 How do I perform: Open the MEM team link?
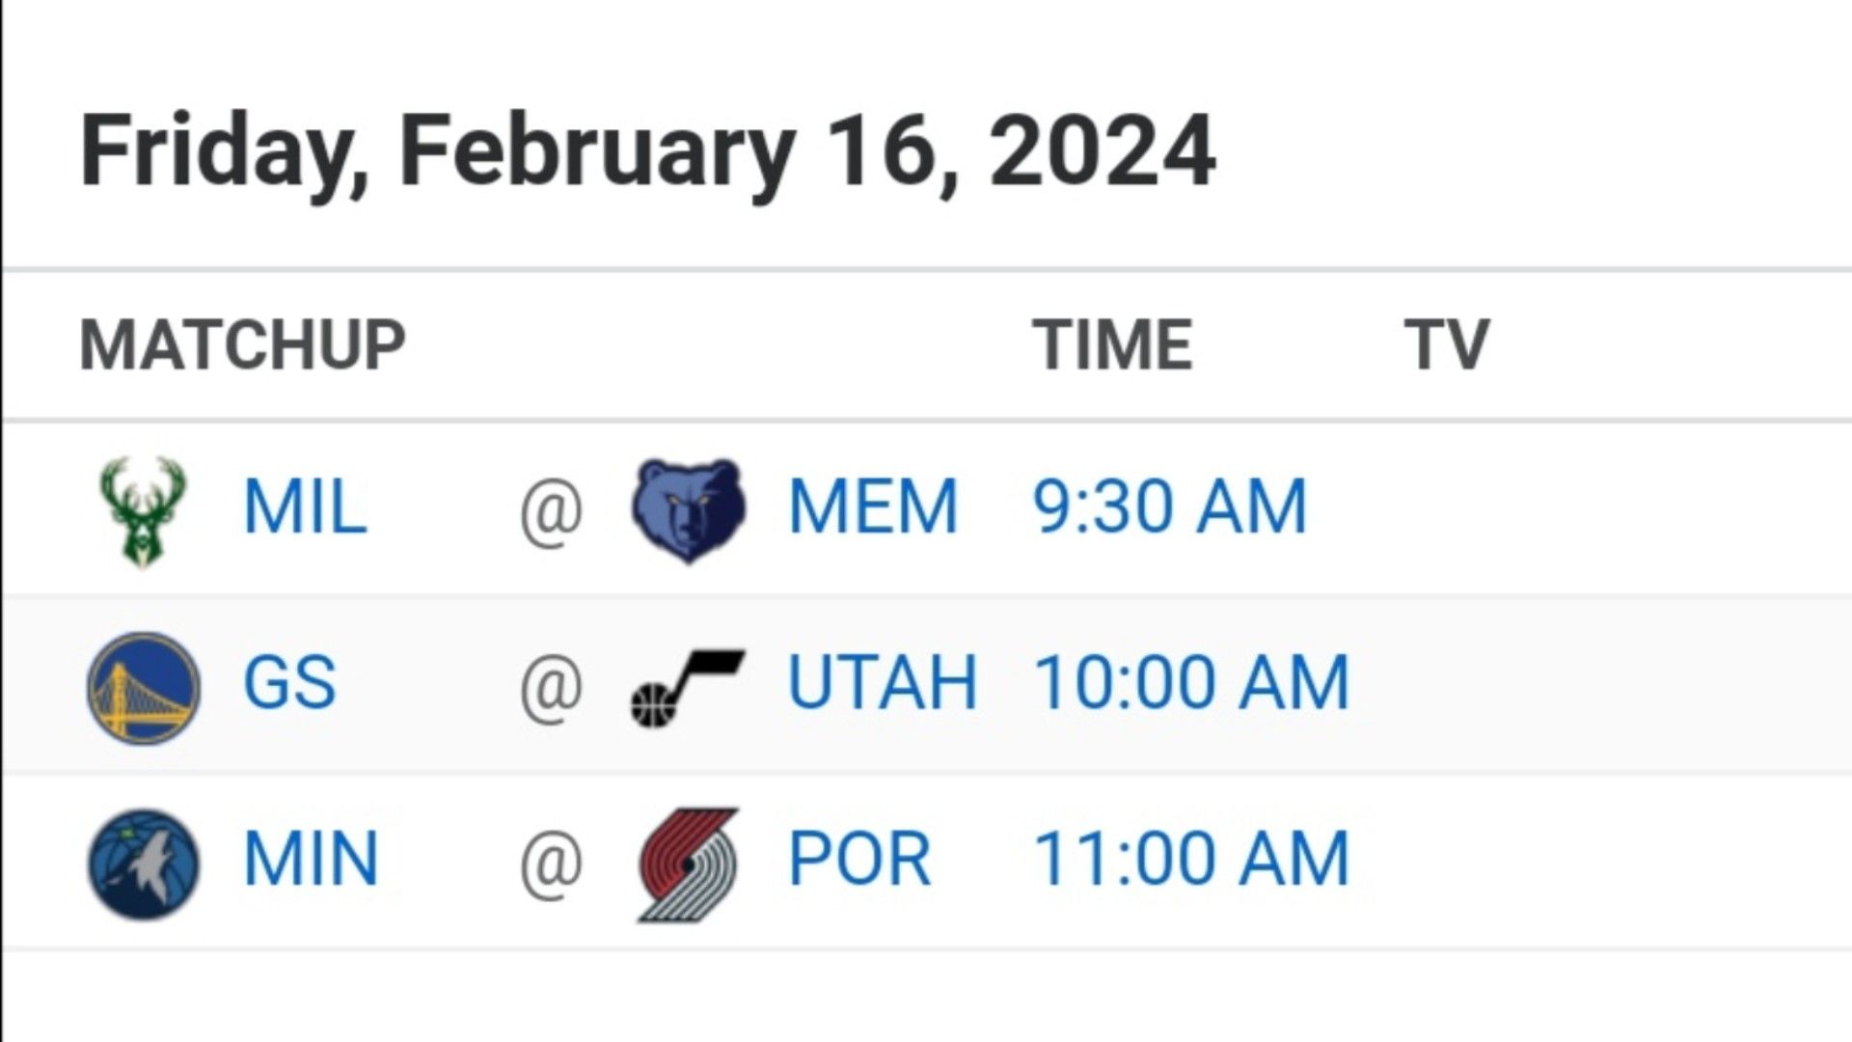tap(873, 507)
